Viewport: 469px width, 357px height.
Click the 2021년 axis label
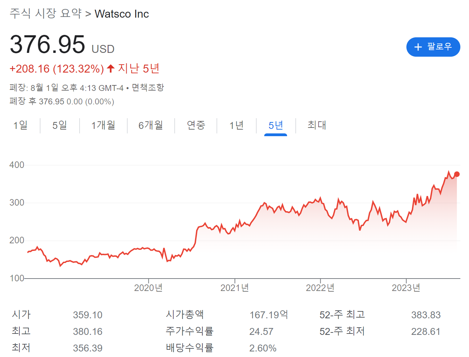[234, 288]
